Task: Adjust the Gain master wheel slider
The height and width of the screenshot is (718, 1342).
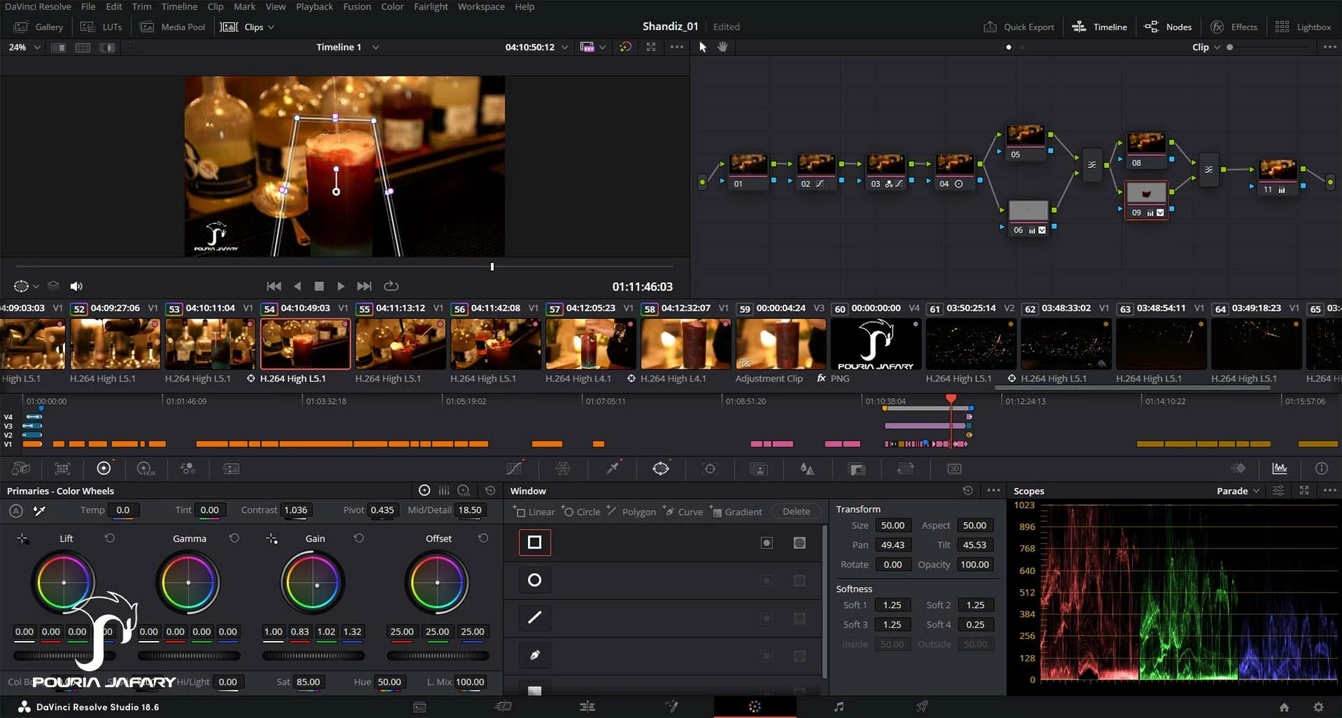Action: (313, 656)
